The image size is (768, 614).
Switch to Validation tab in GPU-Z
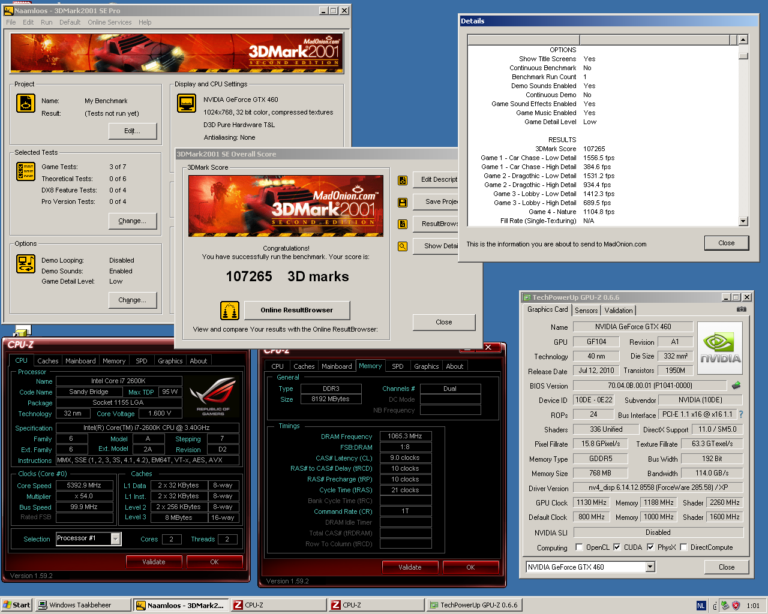pos(618,311)
